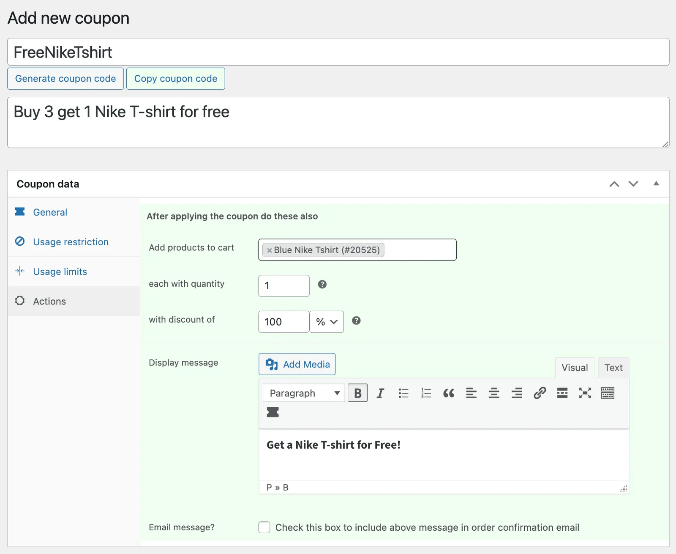Open help tooltip for discount field
The width and height of the screenshot is (676, 554).
point(356,321)
